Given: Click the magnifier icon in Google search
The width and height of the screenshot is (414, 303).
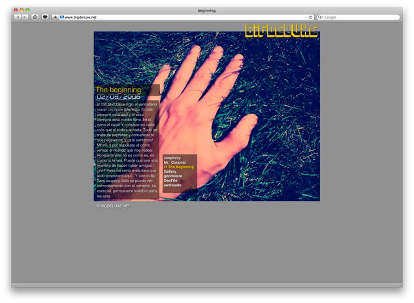Looking at the screenshot, I should [321, 17].
